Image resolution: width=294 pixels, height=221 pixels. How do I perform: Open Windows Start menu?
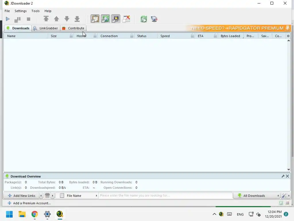[x=9, y=214]
